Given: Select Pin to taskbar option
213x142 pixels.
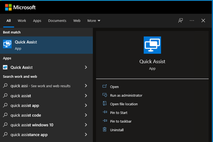Looking at the screenshot, I should tap(121, 121).
